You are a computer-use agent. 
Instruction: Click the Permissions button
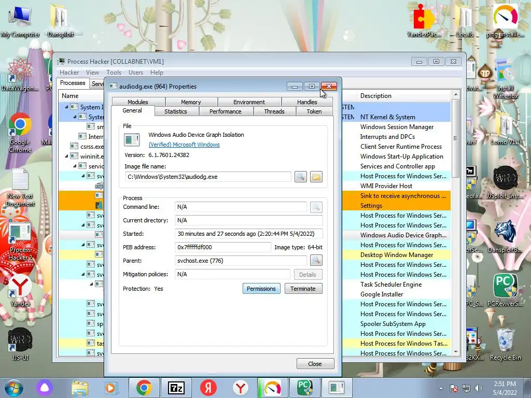(x=261, y=289)
